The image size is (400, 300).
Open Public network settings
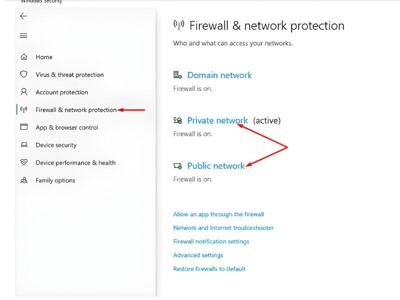216,166
